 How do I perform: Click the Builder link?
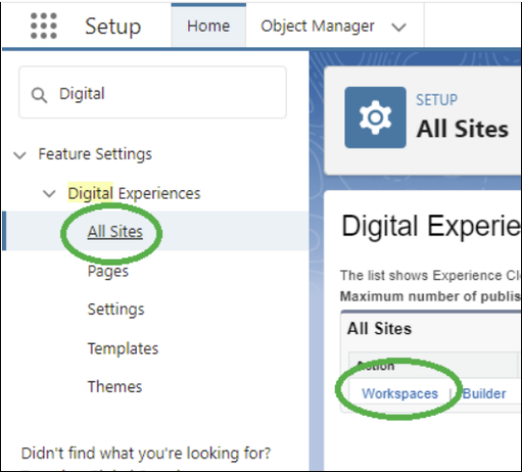(484, 394)
